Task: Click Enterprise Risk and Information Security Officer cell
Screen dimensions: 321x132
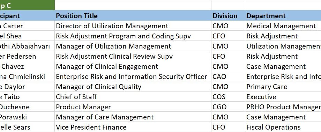Action: tap(133, 76)
